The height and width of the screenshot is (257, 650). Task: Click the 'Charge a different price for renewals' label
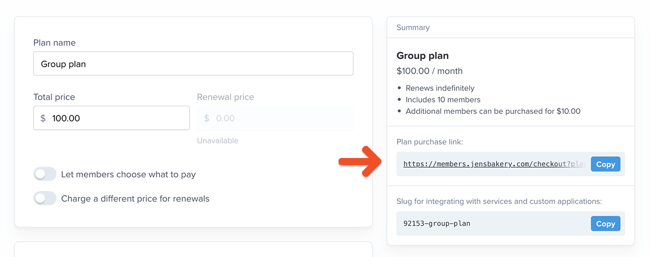pyautogui.click(x=135, y=198)
